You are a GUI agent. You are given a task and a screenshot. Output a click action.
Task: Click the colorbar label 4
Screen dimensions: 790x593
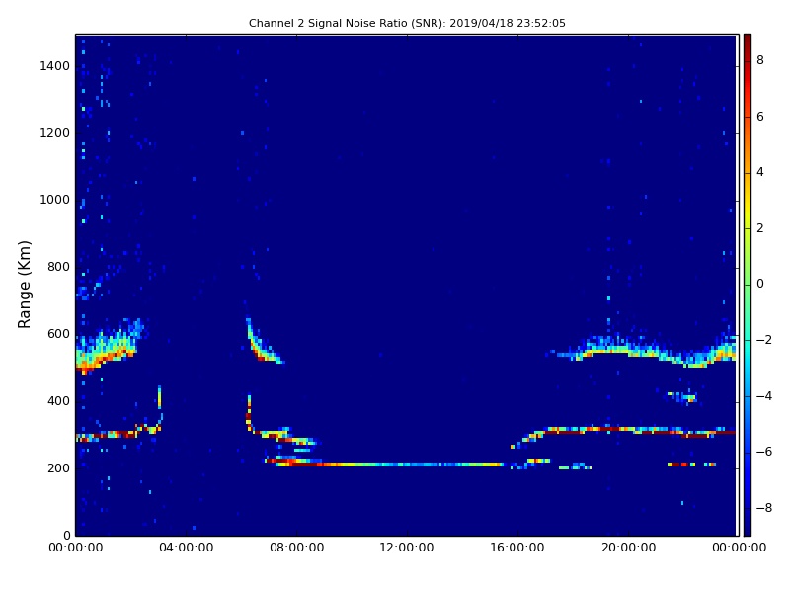point(760,172)
